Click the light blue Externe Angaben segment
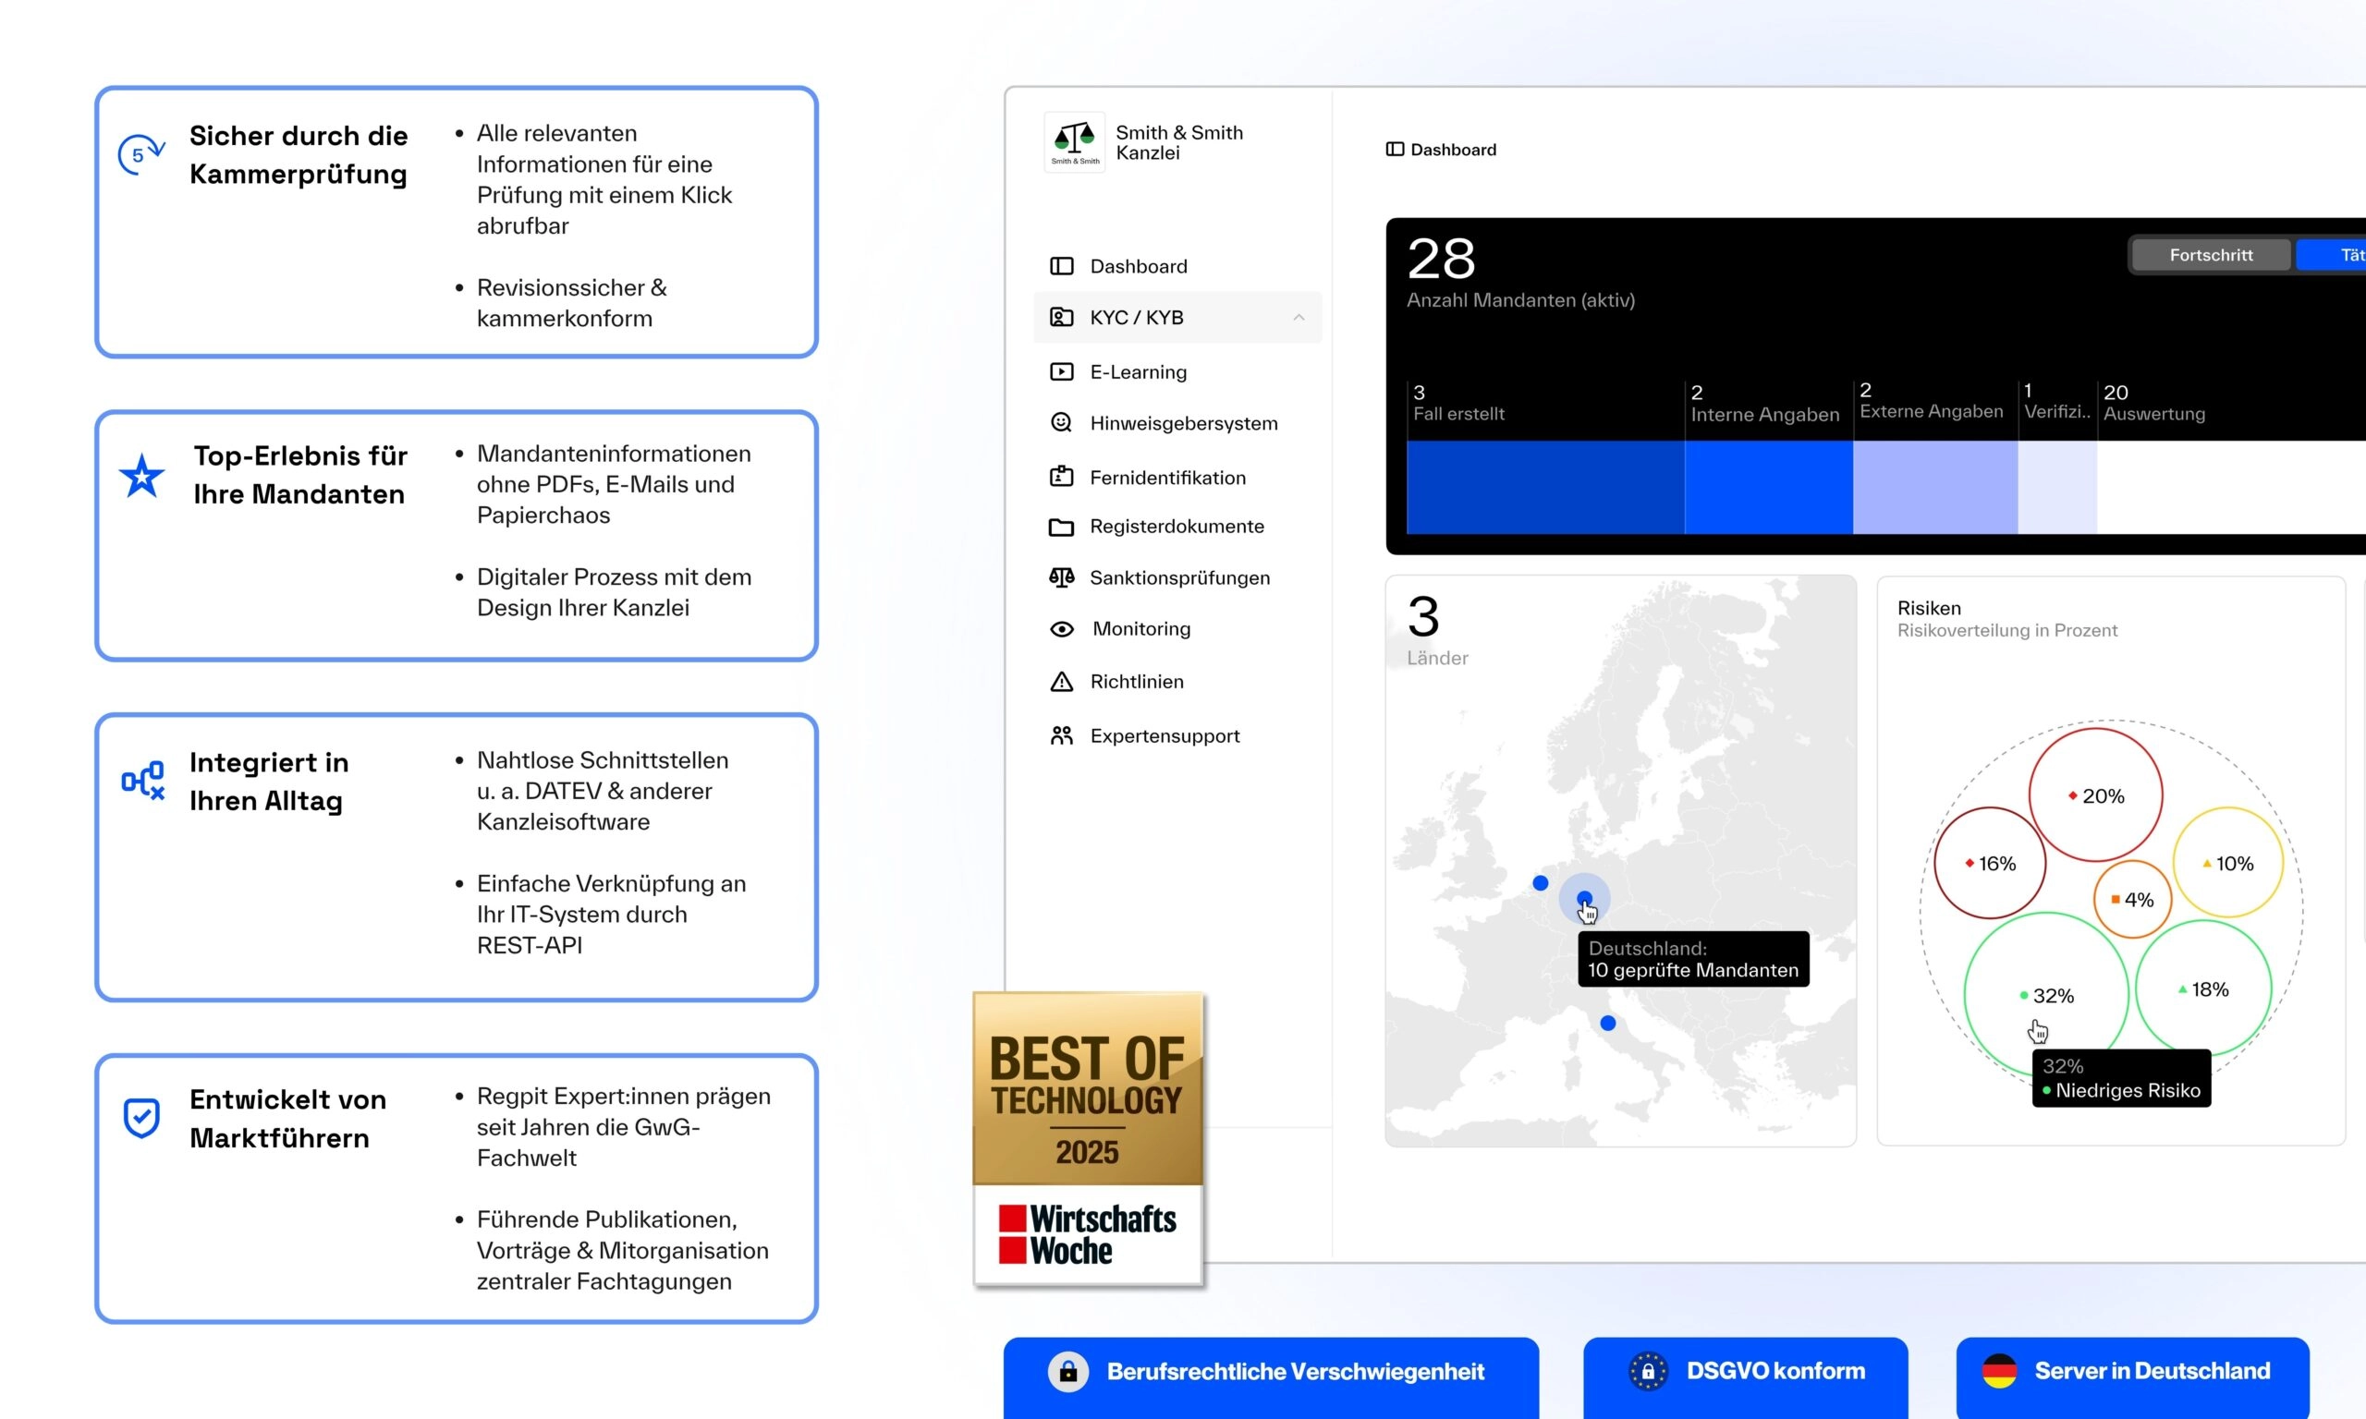 pos(1935,487)
